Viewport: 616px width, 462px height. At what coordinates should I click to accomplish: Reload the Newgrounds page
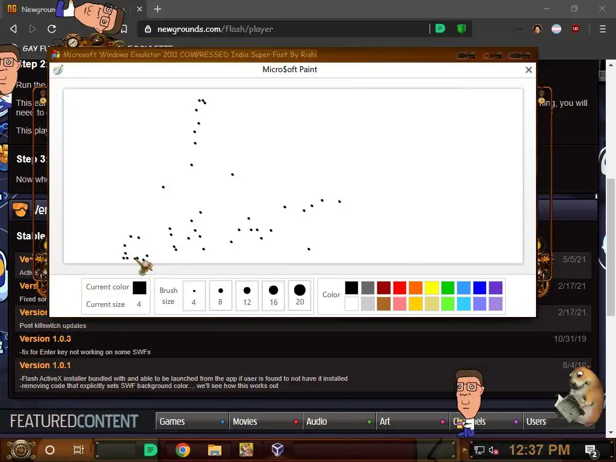point(52,29)
